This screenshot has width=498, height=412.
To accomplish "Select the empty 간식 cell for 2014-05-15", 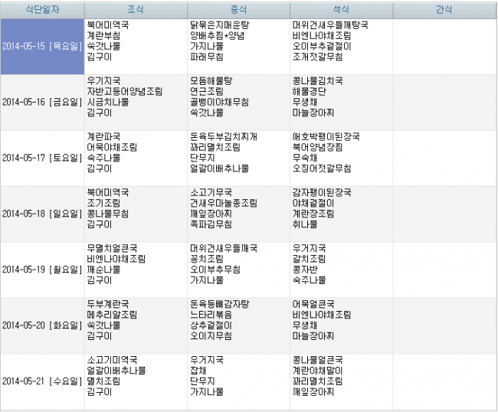I will [444, 46].
